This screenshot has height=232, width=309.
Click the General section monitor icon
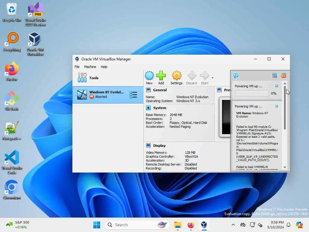pos(148,90)
